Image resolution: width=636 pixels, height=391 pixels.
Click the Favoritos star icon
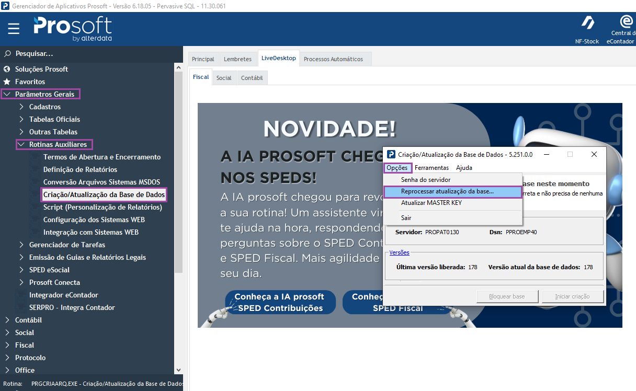(x=7, y=82)
